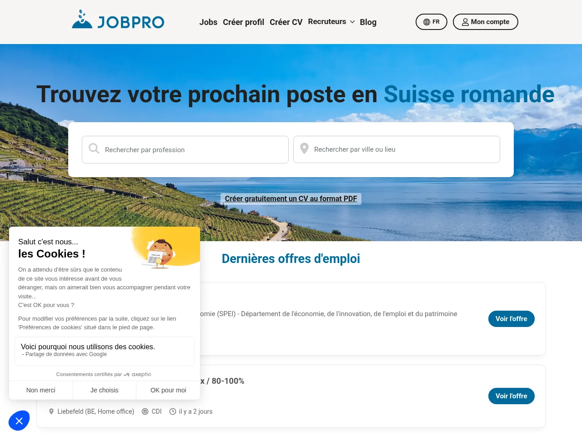Accept cookies with OK pour moi
Viewport: 582px width, 436px height.
pyautogui.click(x=168, y=390)
